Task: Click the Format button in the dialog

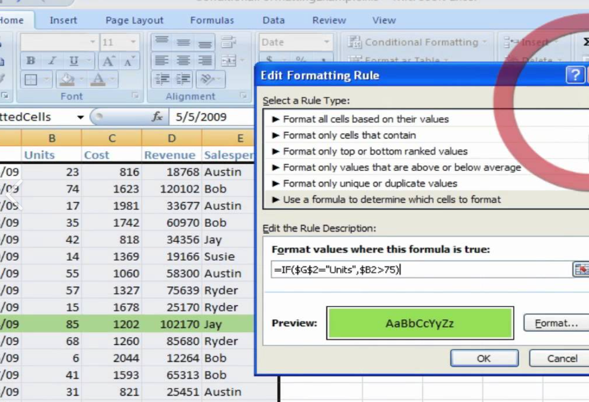Action: coord(555,323)
